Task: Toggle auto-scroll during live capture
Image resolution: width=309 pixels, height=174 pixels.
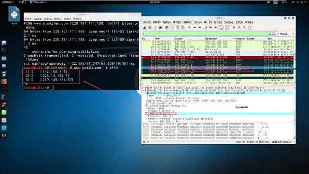Action: 221,28
